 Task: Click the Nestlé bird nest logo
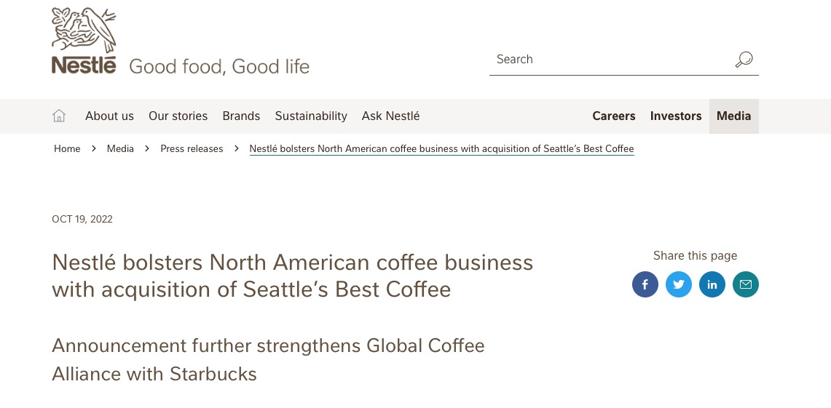[x=84, y=41]
